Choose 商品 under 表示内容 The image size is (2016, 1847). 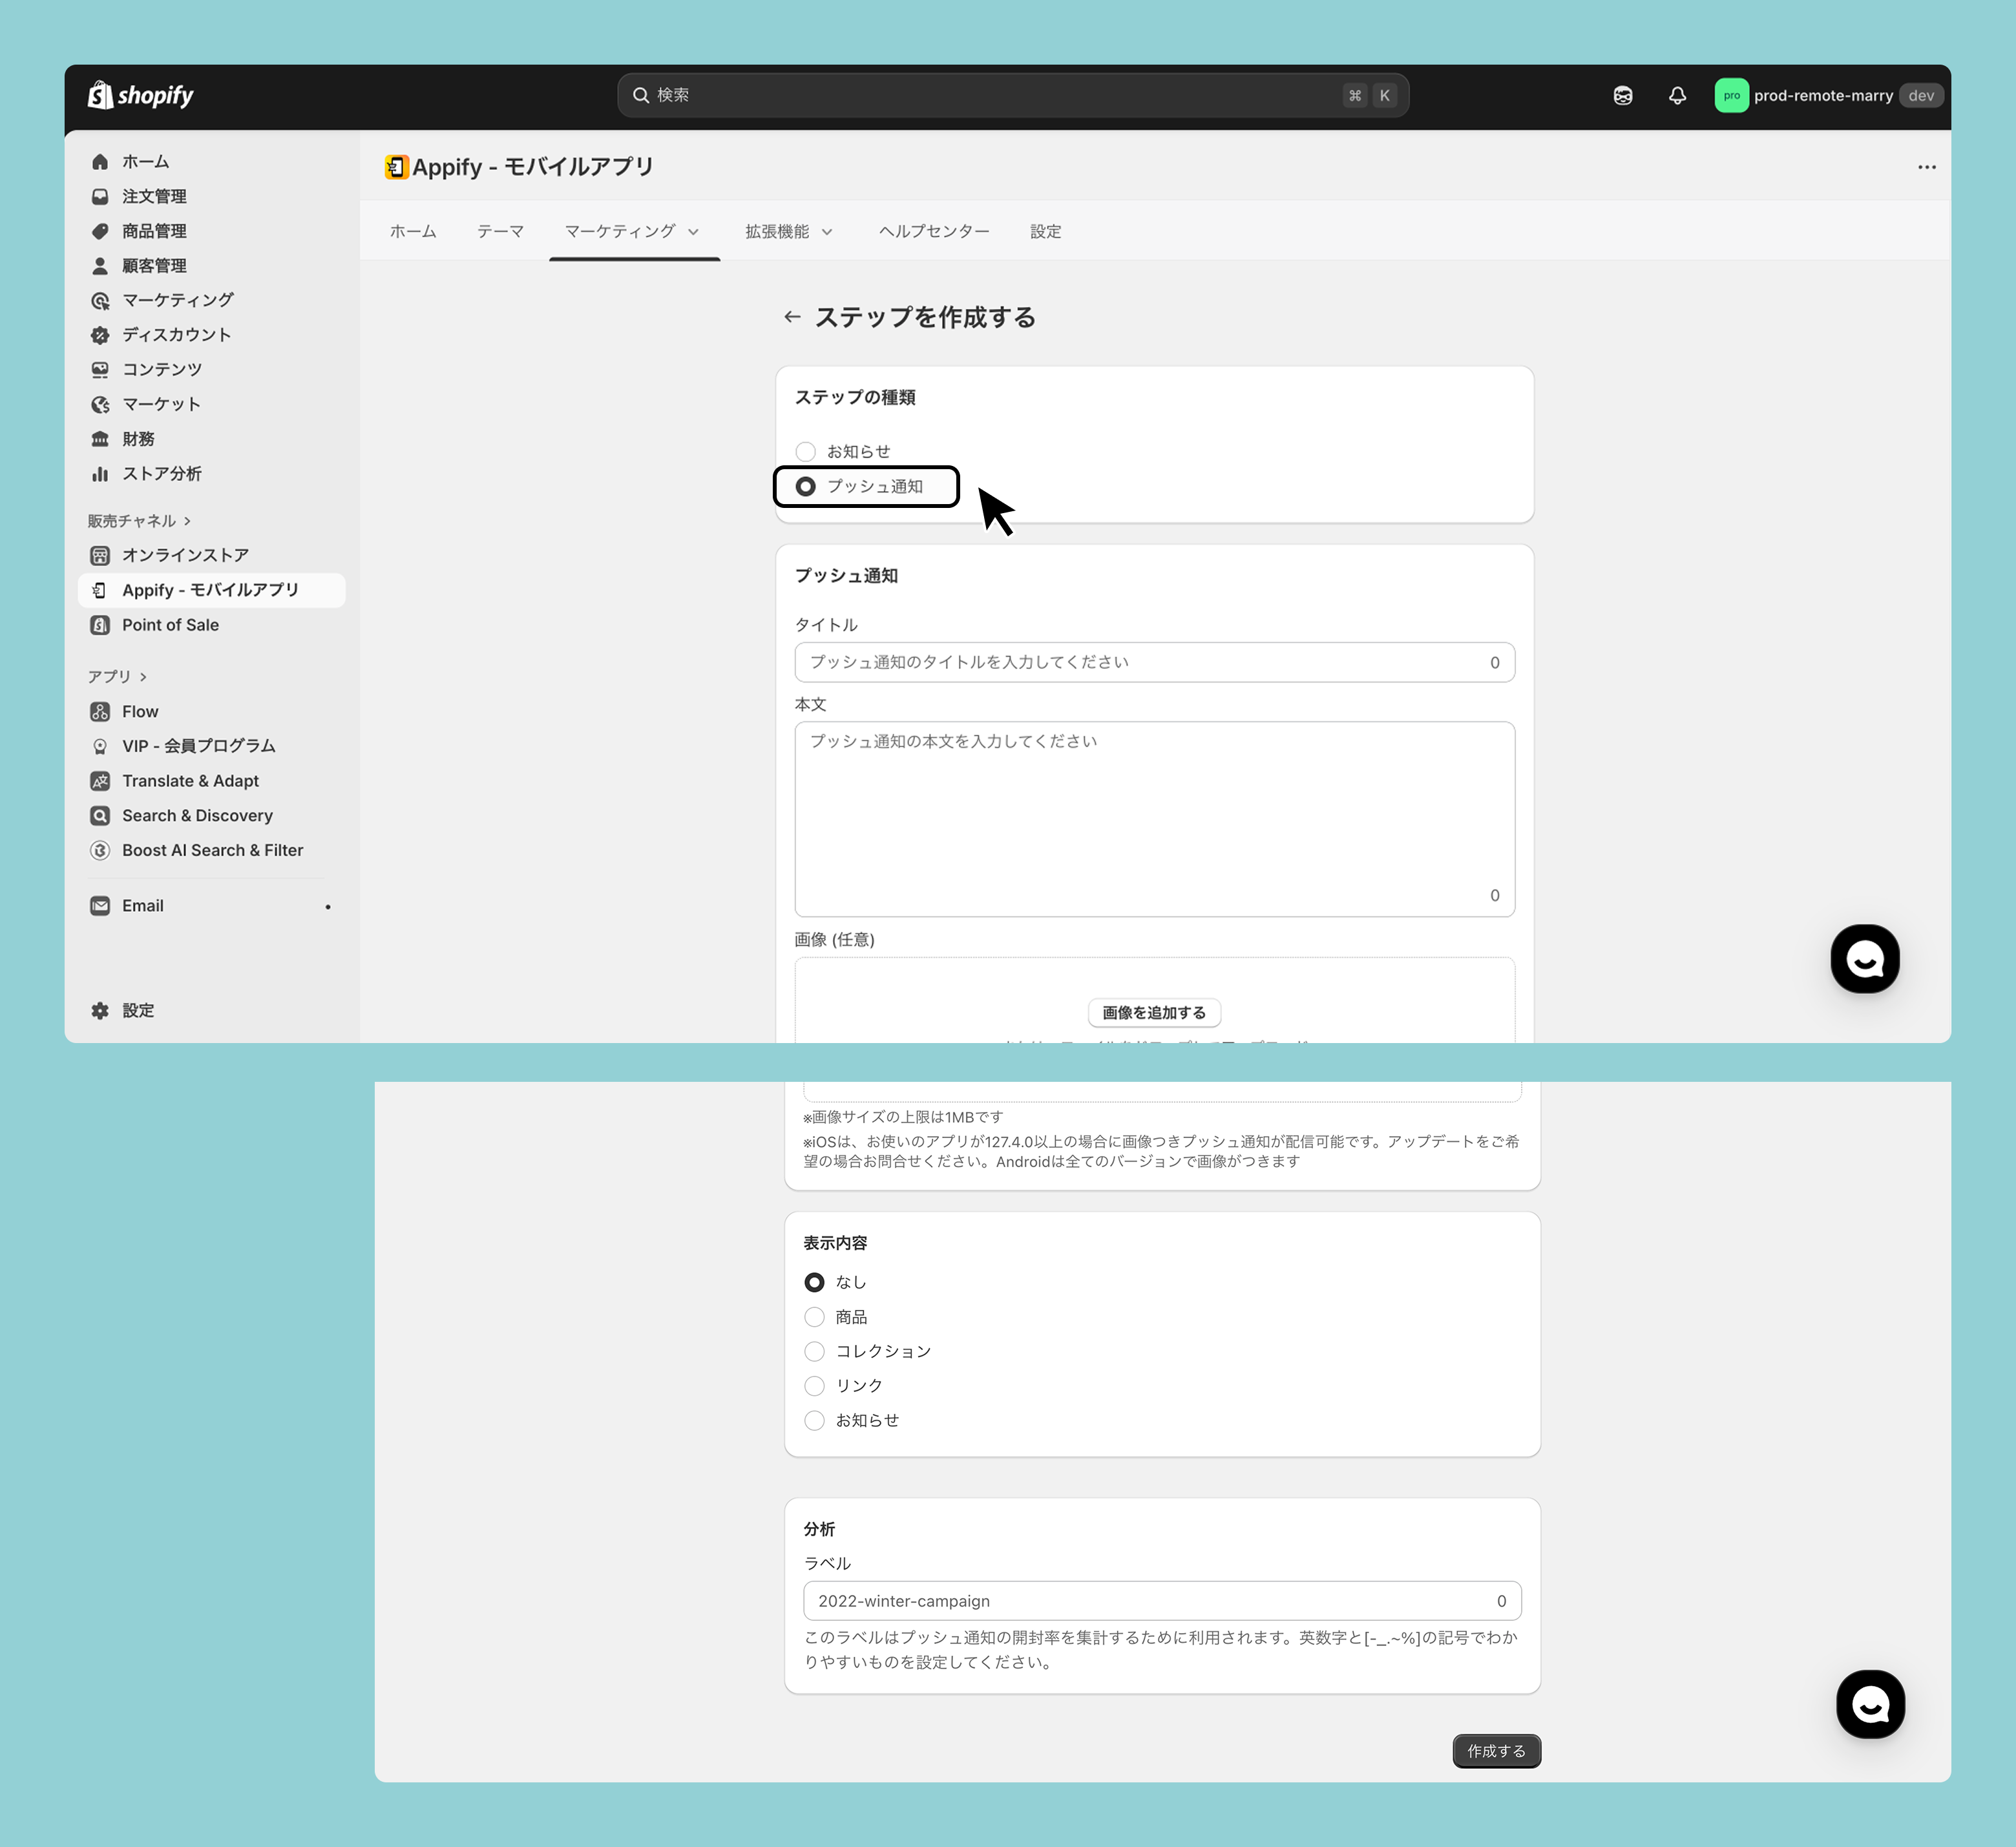pos(815,1317)
